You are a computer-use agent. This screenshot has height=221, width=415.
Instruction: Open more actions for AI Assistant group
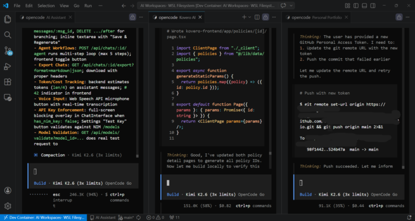click(x=141, y=17)
